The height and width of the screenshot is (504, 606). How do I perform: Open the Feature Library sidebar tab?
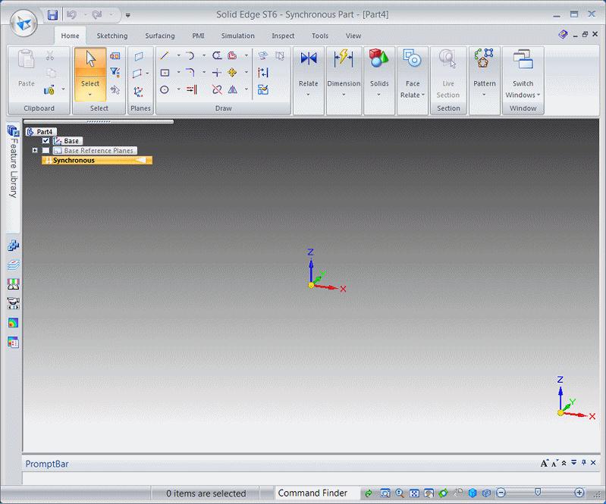[13, 177]
